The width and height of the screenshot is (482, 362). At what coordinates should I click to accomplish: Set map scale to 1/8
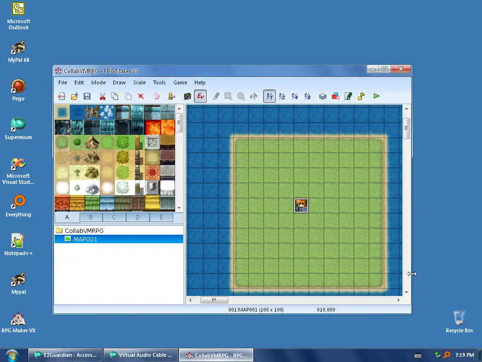click(307, 96)
